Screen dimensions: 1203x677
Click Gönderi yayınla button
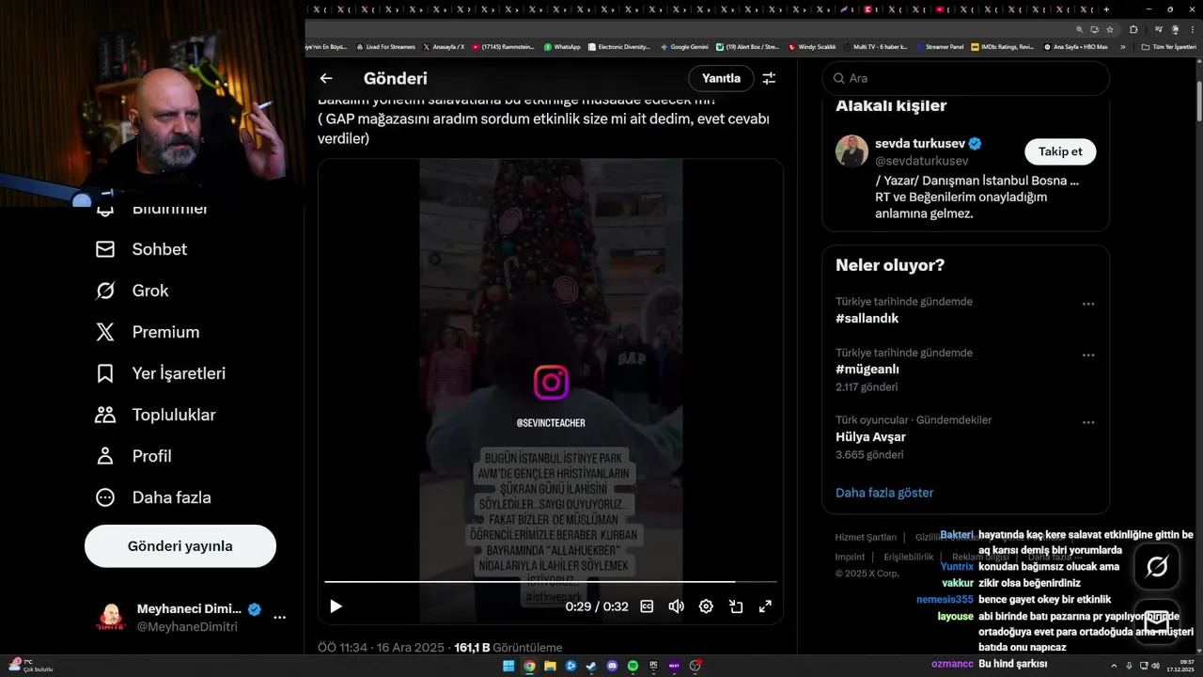click(180, 546)
